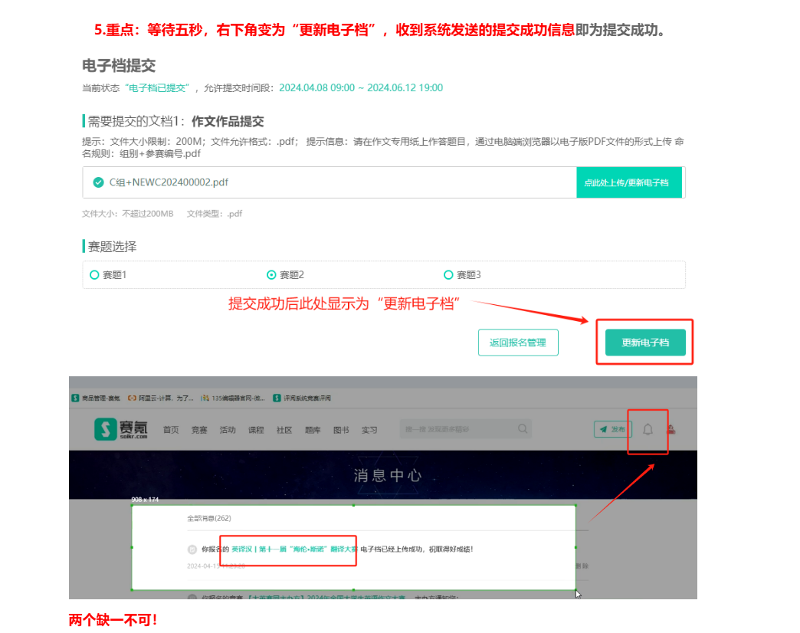
Task: Click the 发布 publish button
Action: pyautogui.click(x=612, y=430)
